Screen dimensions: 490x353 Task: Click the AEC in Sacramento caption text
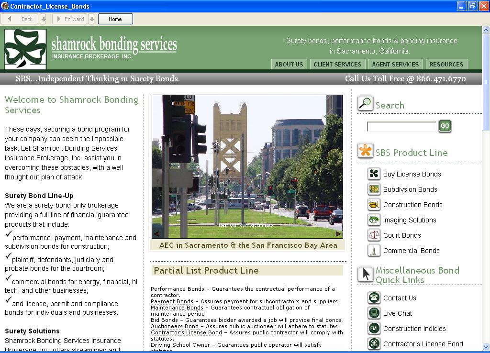248,245
